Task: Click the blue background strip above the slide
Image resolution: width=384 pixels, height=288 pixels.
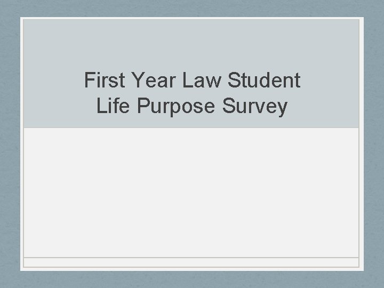Action: [192, 7]
